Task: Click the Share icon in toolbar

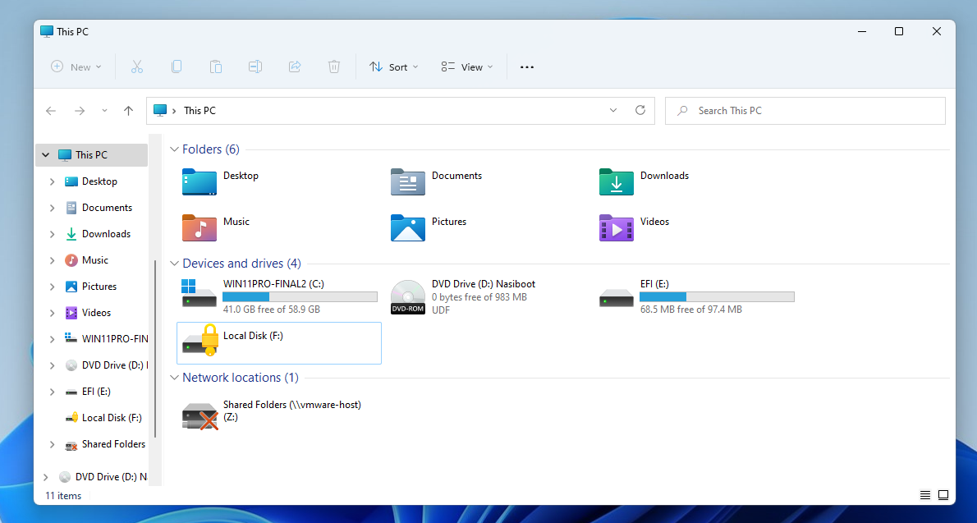Action: [295, 67]
